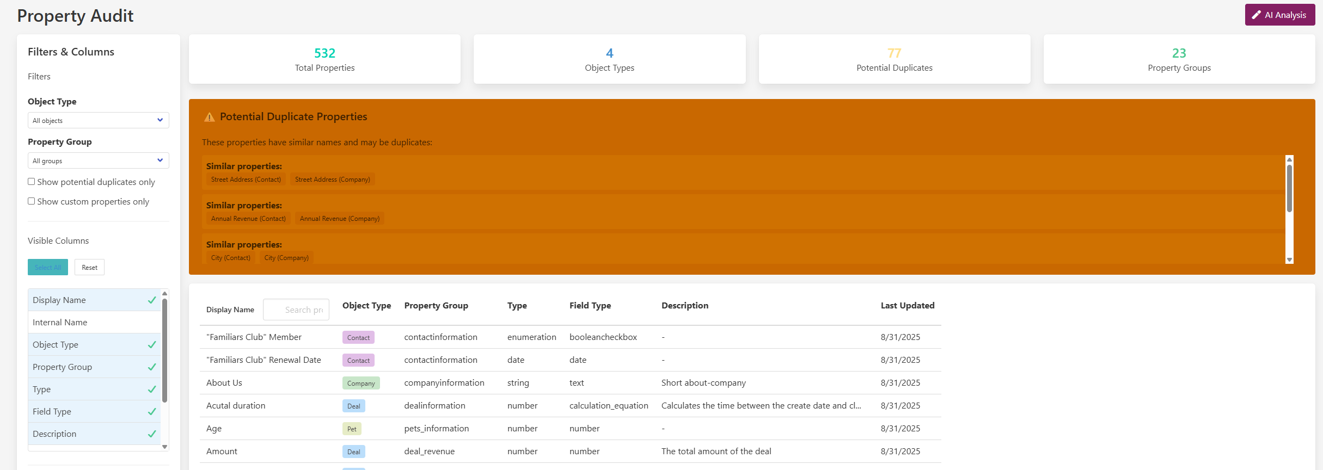This screenshot has height=470, width=1323.
Task: Click the Deal badge in Amount row
Action: coord(354,452)
